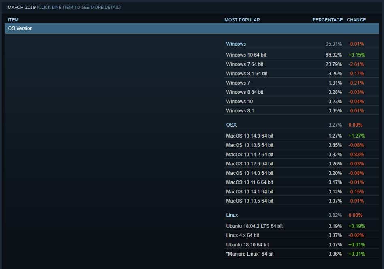384x269 pixels.
Task: Click the 0.23% percentage value
Action: (335, 102)
